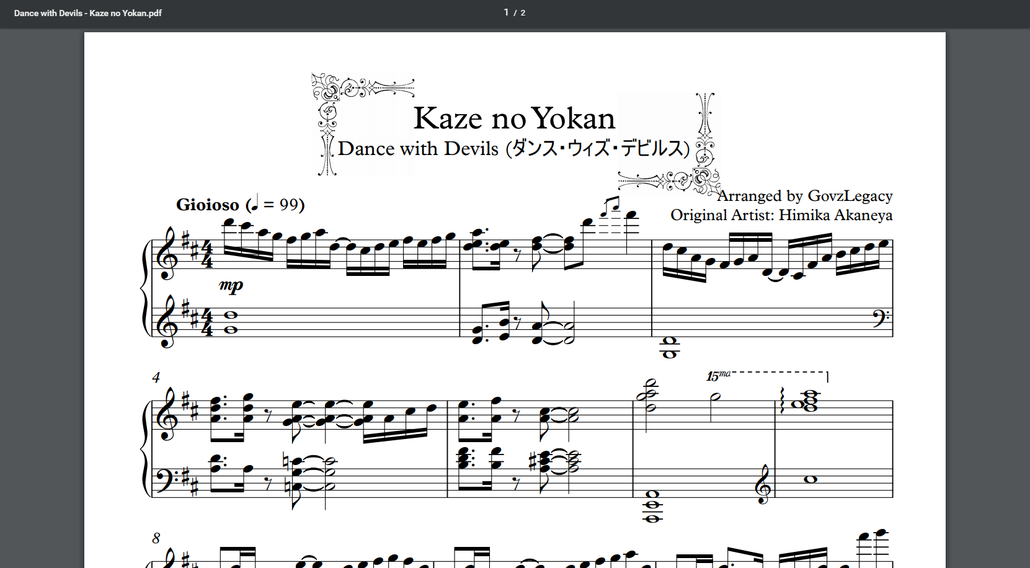The width and height of the screenshot is (1030, 568).
Task: Click the first system's upper 4/4 time signature
Action: pos(207,255)
